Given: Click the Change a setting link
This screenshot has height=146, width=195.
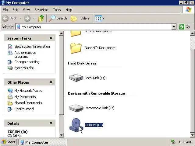Looking at the screenshot, I should tap(27, 62).
